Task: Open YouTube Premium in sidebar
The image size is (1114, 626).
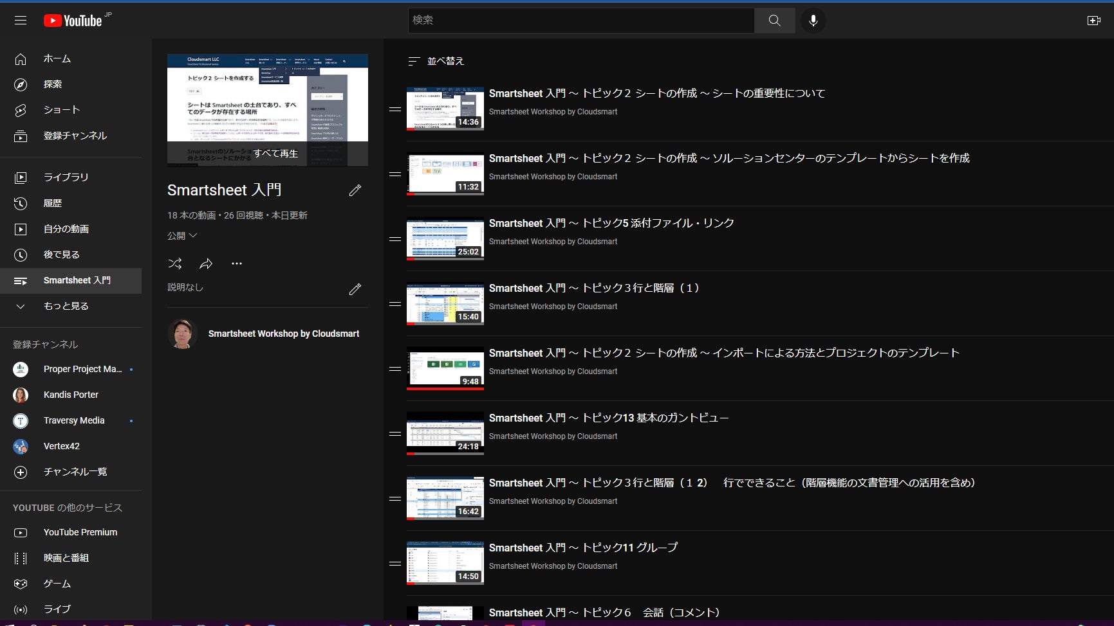Action: (71, 532)
